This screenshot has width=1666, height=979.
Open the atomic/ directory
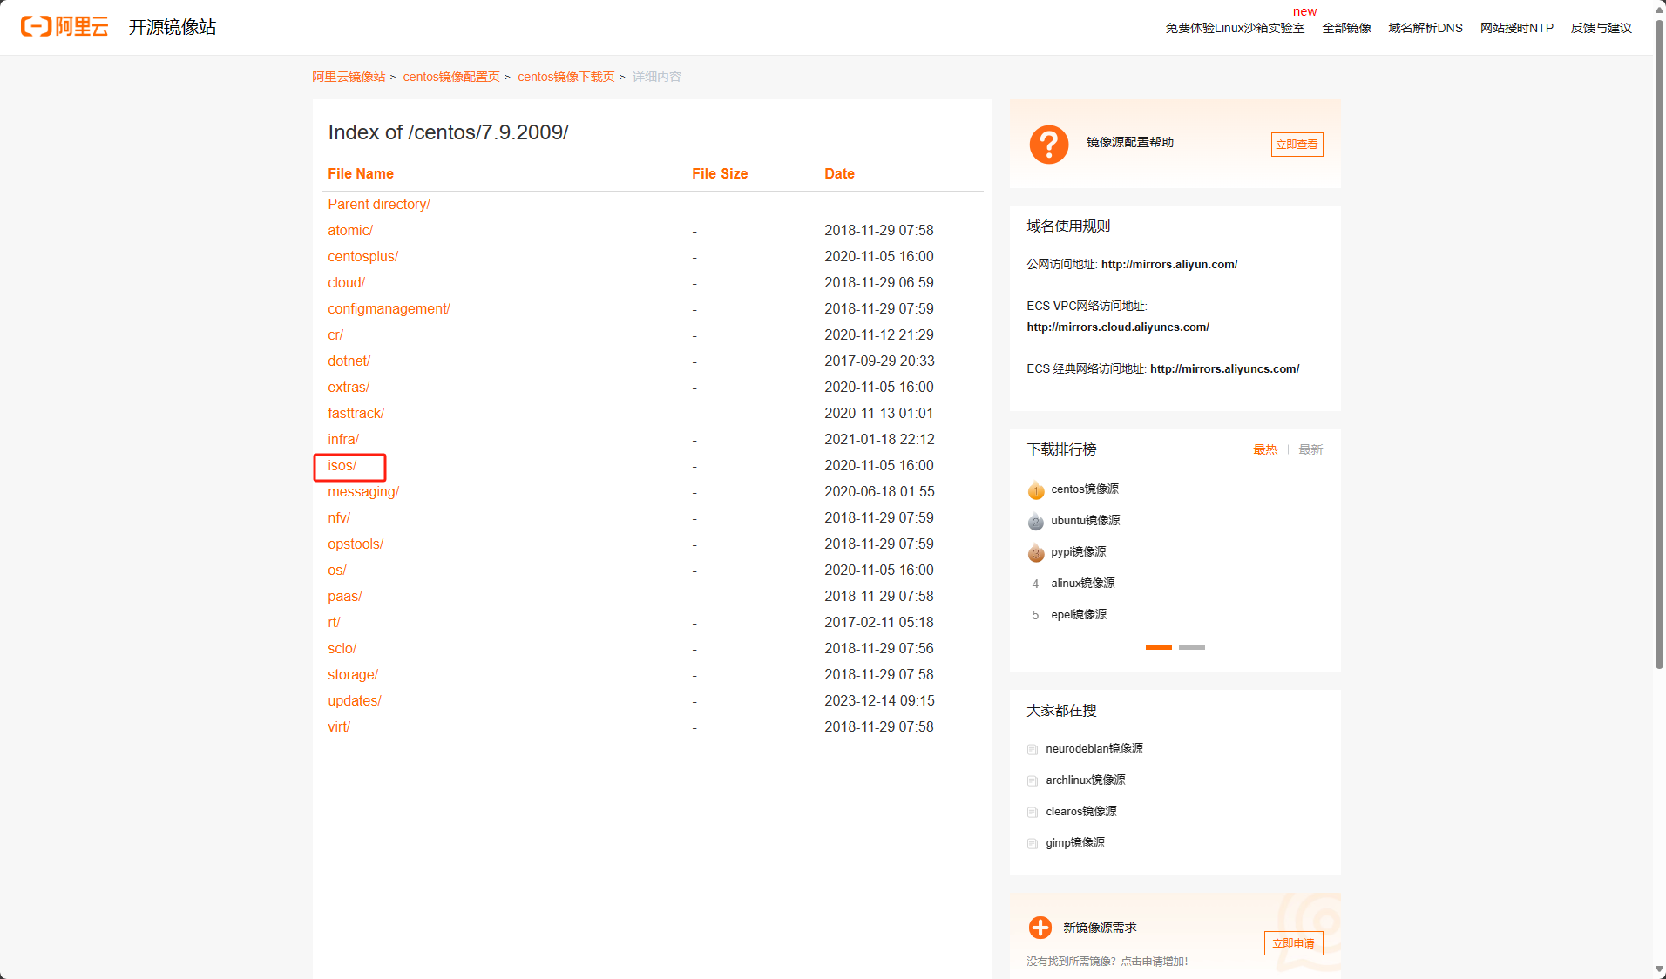pos(350,230)
